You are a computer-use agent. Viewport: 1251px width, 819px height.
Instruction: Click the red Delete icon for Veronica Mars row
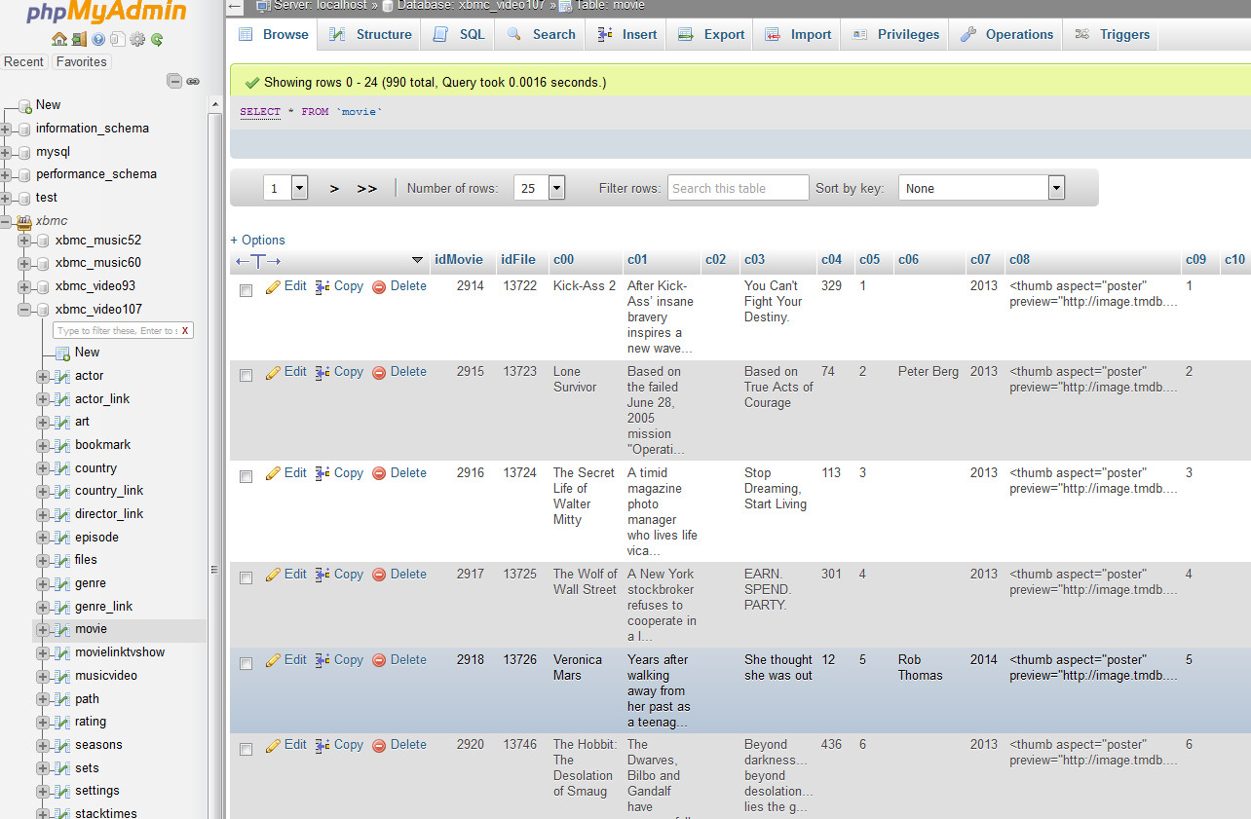coord(379,660)
